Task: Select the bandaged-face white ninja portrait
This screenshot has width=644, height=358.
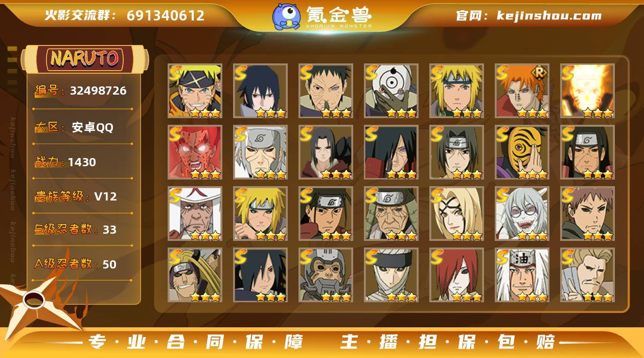Action: coord(391,275)
